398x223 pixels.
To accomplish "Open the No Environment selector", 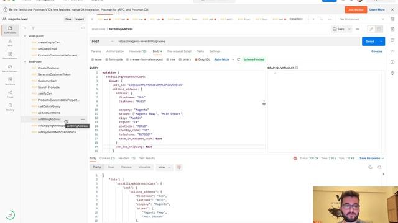I will (x=362, y=19).
